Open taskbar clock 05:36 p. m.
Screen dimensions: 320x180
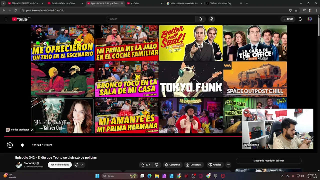[x=312, y=176]
